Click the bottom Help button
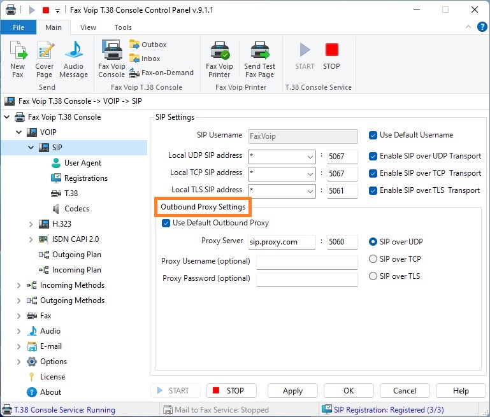Image resolution: width=490 pixels, height=417 pixels. click(x=461, y=391)
